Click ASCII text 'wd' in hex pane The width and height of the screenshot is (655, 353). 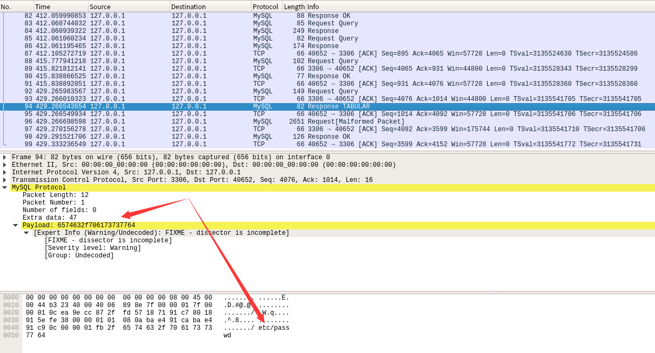(227, 336)
